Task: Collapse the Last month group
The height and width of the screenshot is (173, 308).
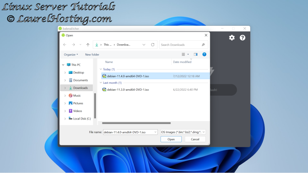Action: tap(101, 83)
